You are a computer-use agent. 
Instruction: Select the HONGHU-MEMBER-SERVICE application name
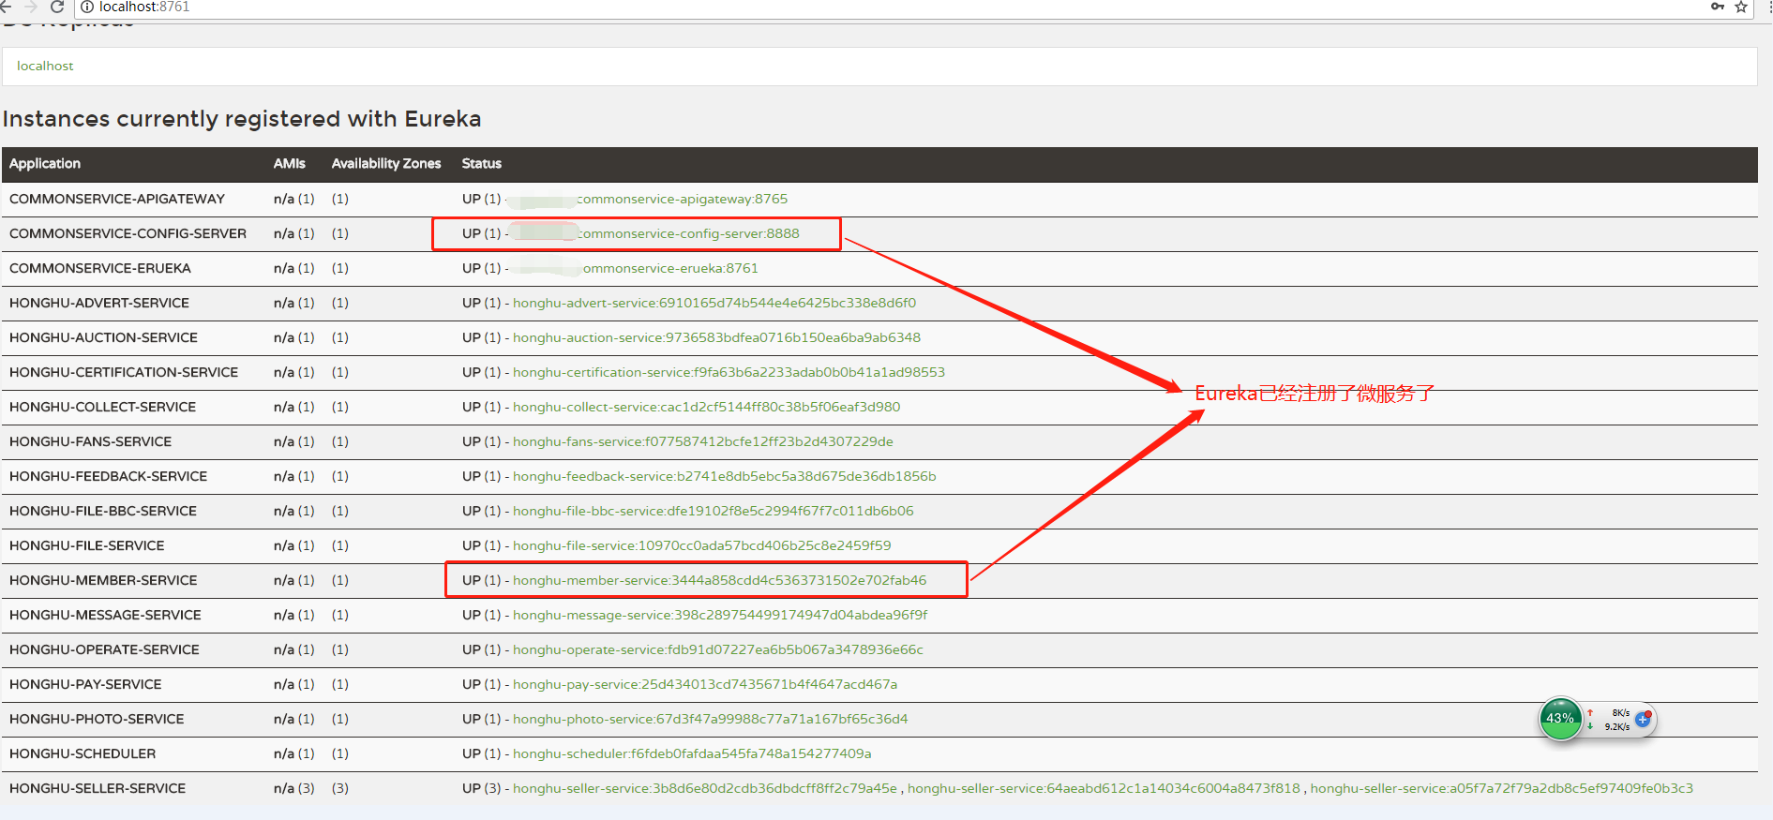pyautogui.click(x=103, y=580)
